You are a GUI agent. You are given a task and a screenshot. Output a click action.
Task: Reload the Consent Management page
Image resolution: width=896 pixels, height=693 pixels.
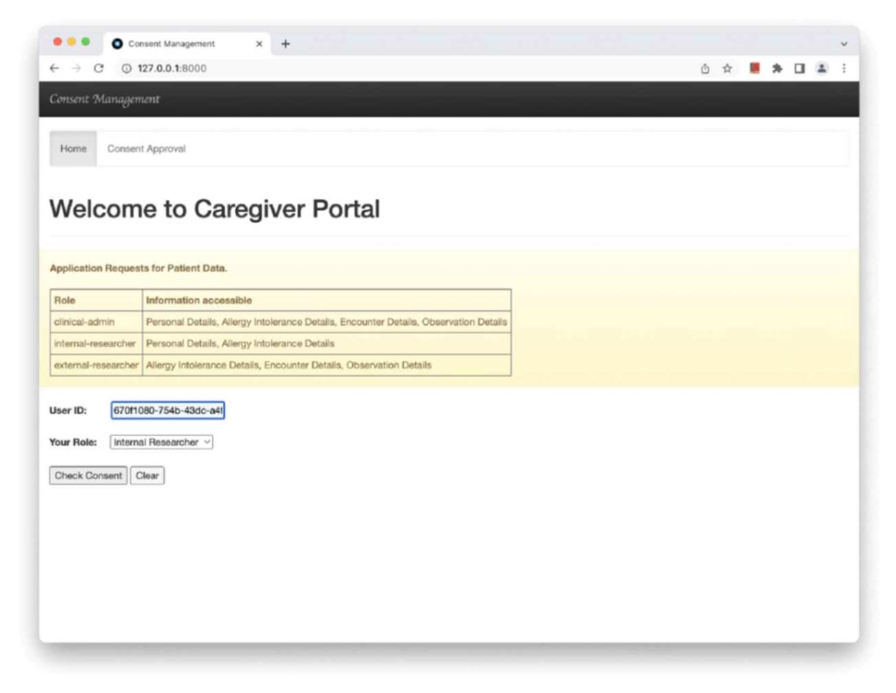(x=98, y=68)
